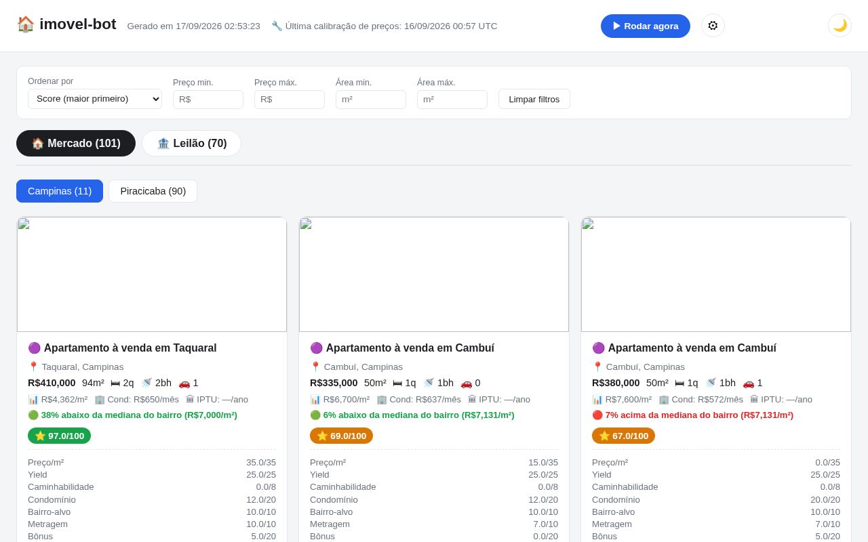Clear filters with Limpar filtros
868x542 pixels.
[x=534, y=99]
